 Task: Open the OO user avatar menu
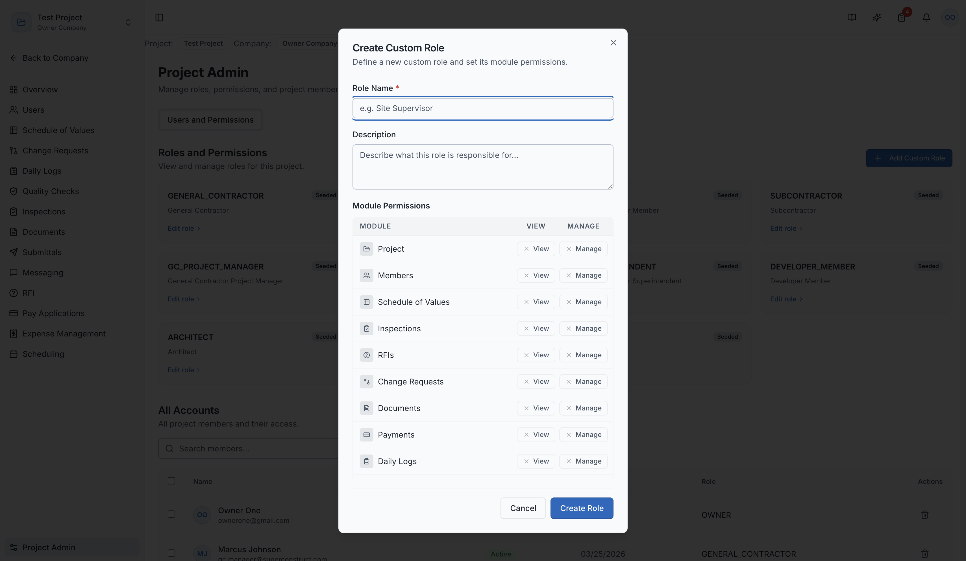click(x=950, y=18)
